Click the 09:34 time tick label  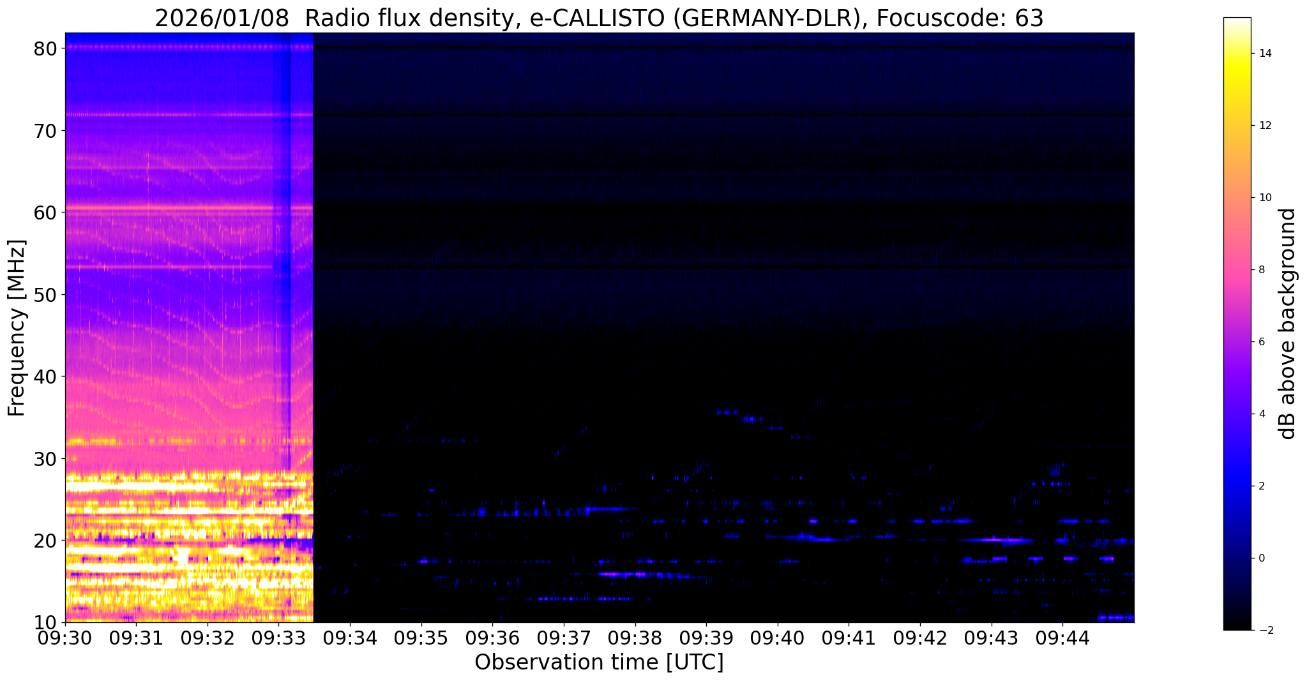coord(351,638)
